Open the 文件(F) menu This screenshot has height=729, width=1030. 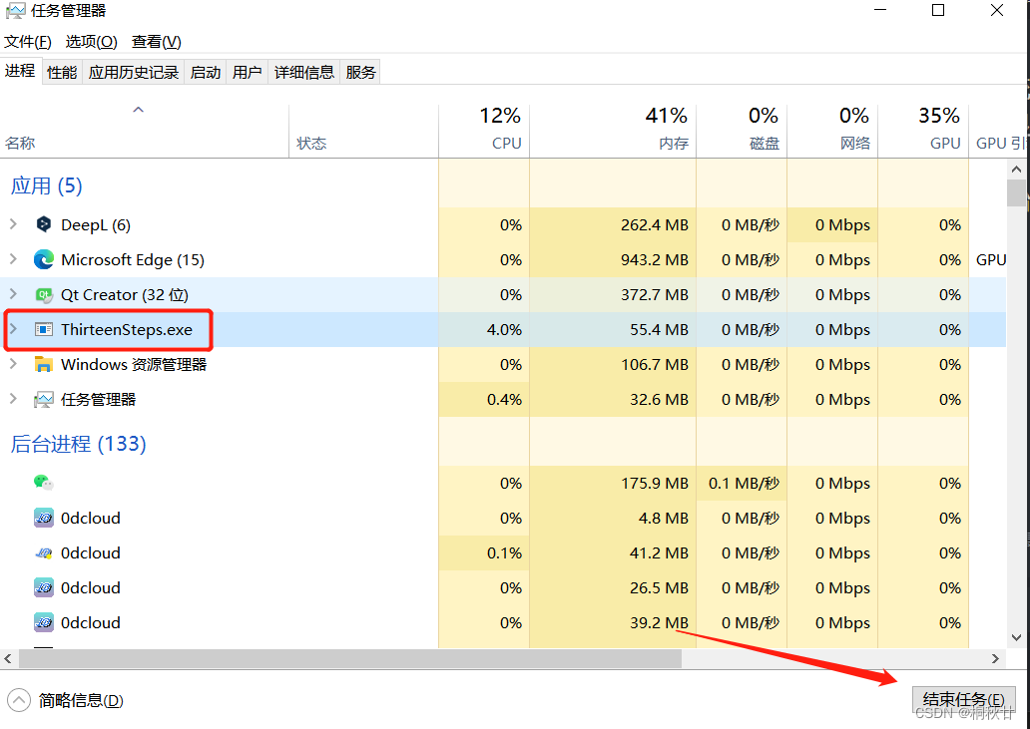[28, 42]
